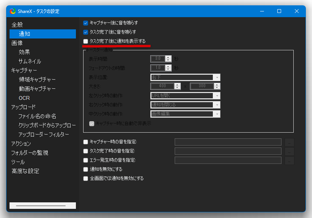
Task: Click the エラー発生時の音 file path field
Action: [228, 160]
